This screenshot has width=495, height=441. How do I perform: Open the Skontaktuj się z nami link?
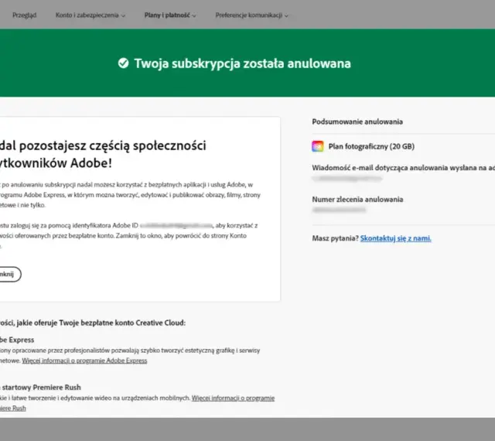395,238
